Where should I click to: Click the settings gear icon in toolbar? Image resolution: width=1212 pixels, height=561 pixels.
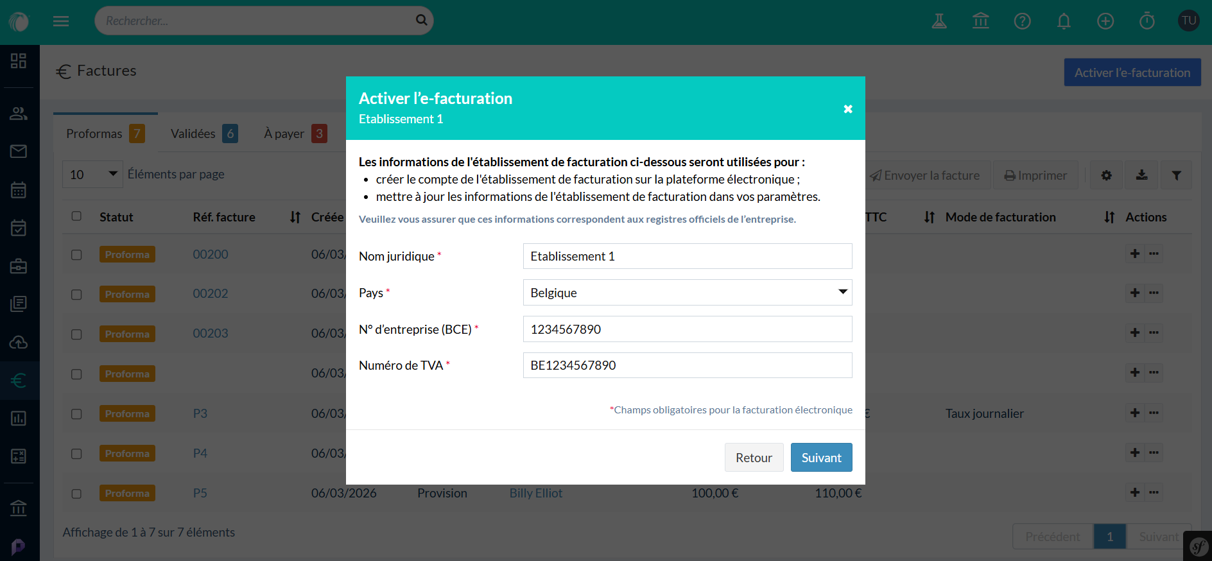tap(1106, 175)
